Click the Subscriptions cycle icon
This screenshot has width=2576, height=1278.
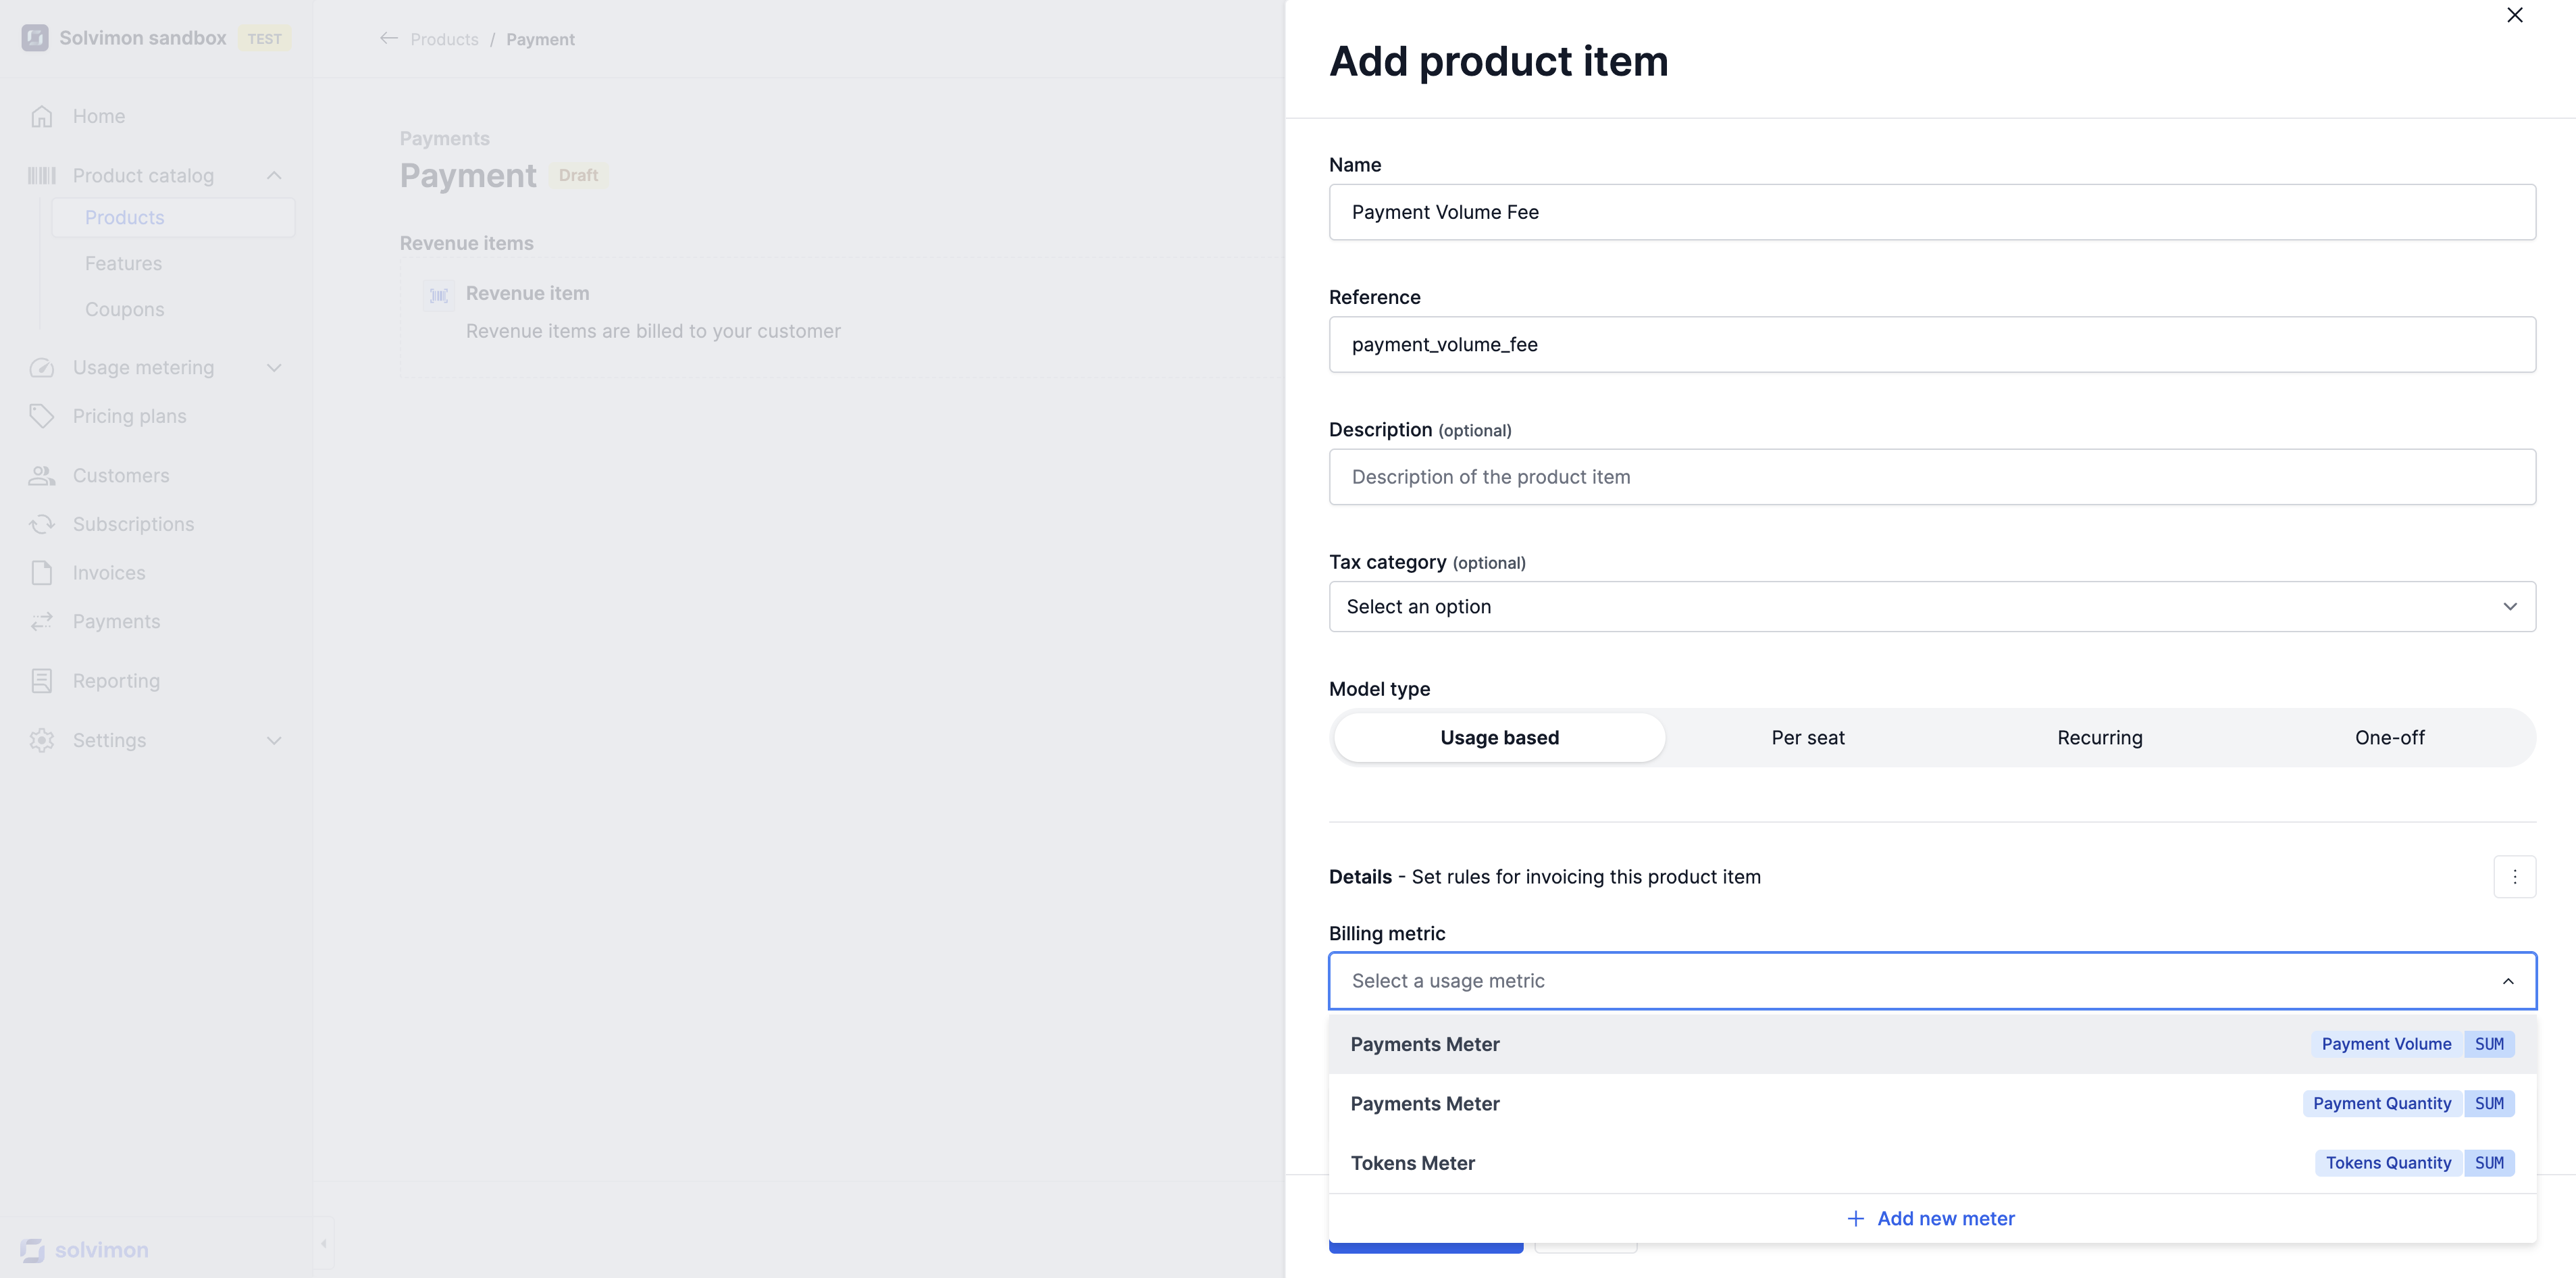[x=41, y=524]
